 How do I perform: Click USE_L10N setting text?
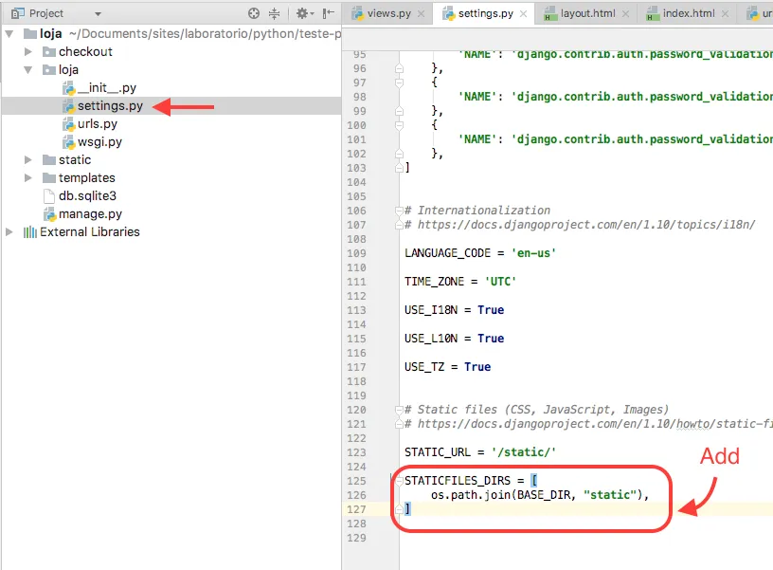click(431, 339)
